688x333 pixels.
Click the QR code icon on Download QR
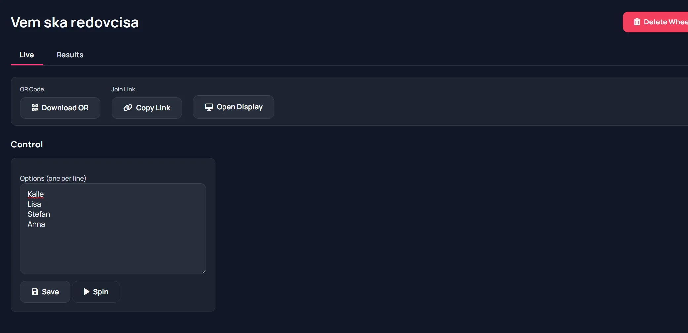pos(35,108)
